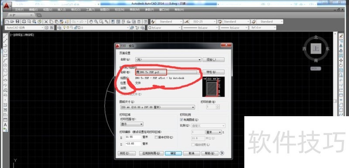Click the 帮助 button in plot dialog
The height and width of the screenshot is (168, 349).
pos(210,153)
